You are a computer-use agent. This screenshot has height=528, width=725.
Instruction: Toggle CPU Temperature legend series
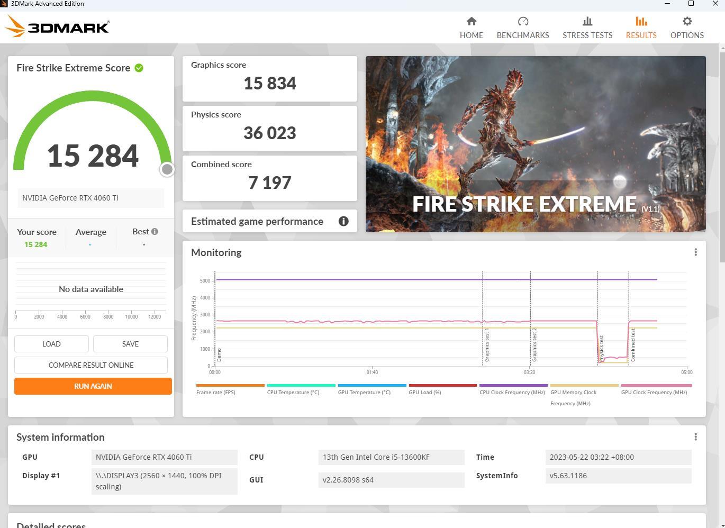(x=293, y=392)
